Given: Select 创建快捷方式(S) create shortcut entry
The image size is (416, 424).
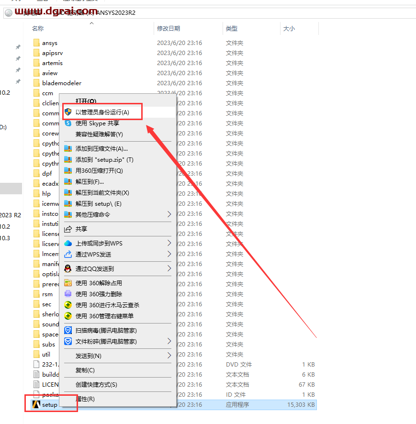Looking at the screenshot, I should [96, 385].
